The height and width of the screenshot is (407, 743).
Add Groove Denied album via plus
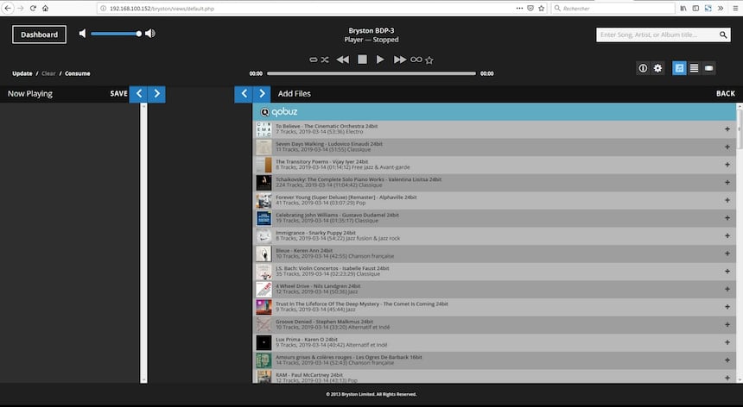(x=727, y=325)
